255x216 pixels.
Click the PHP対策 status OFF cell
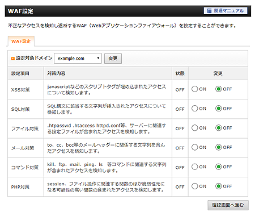[180, 187]
